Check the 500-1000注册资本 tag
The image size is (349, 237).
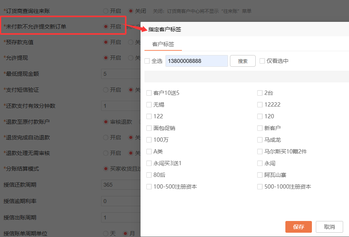point(260,186)
